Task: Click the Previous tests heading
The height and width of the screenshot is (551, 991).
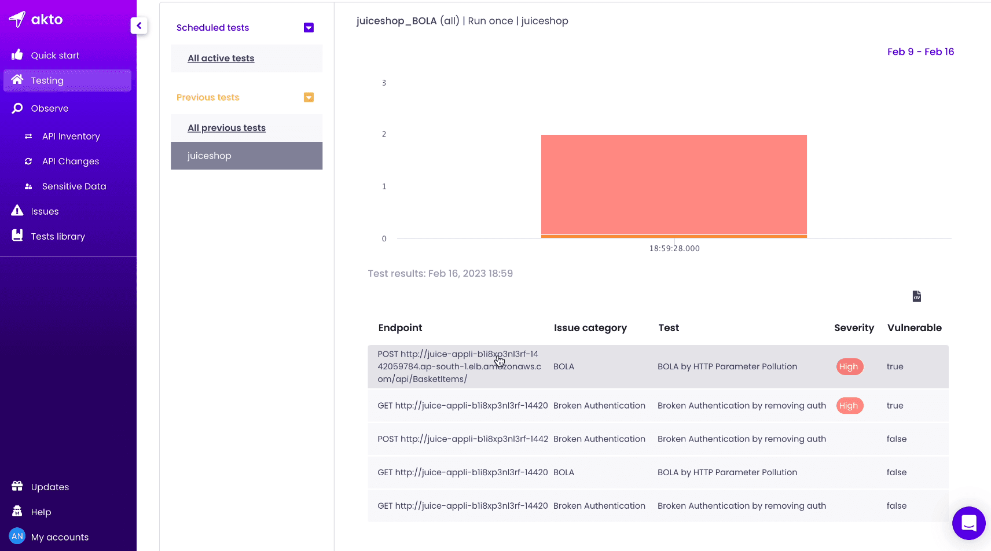Action: (x=208, y=97)
